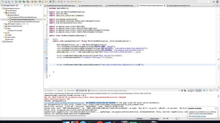220x123 pixels.
Task: Minimize the Console view
Action: point(214,91)
